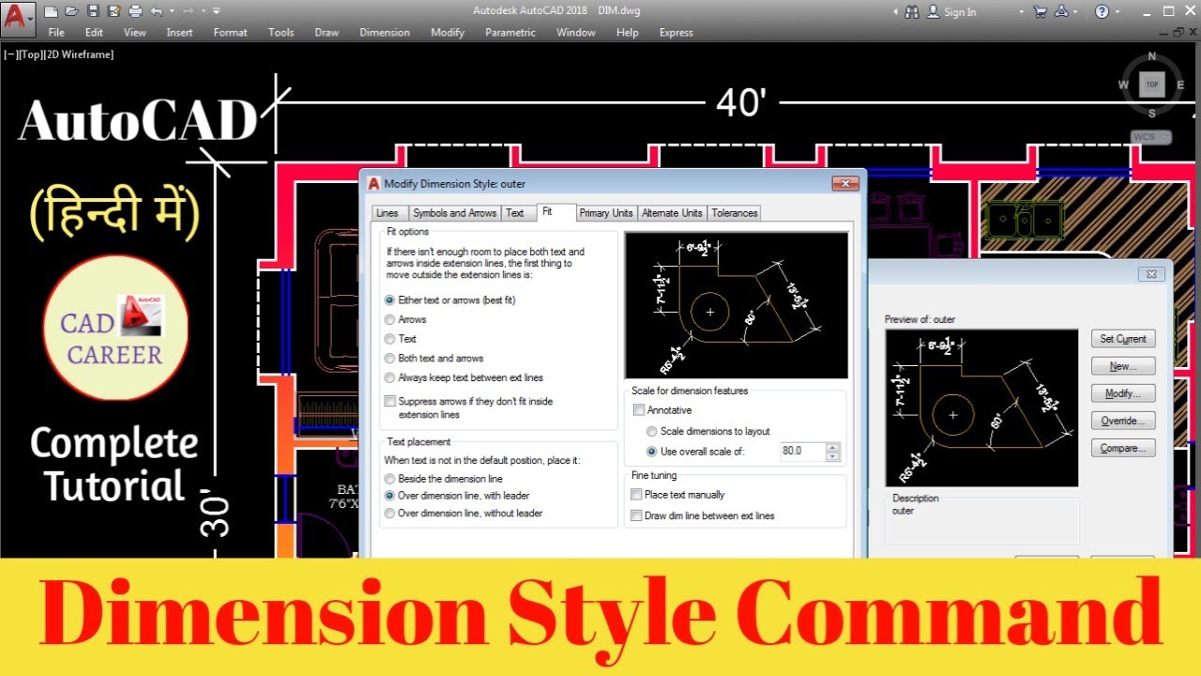Increase overall scale with up spinner
1201x676 pixels.
click(x=833, y=447)
